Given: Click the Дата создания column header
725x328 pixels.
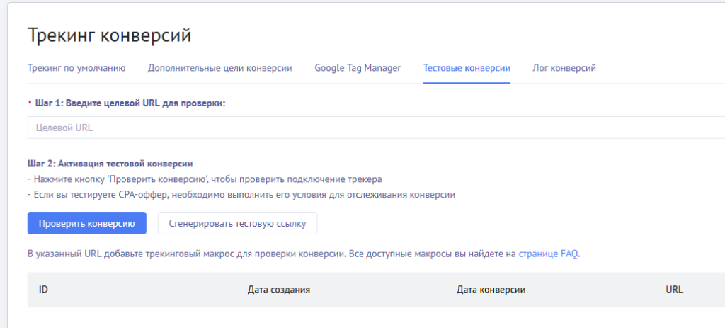Looking at the screenshot, I should (x=279, y=290).
